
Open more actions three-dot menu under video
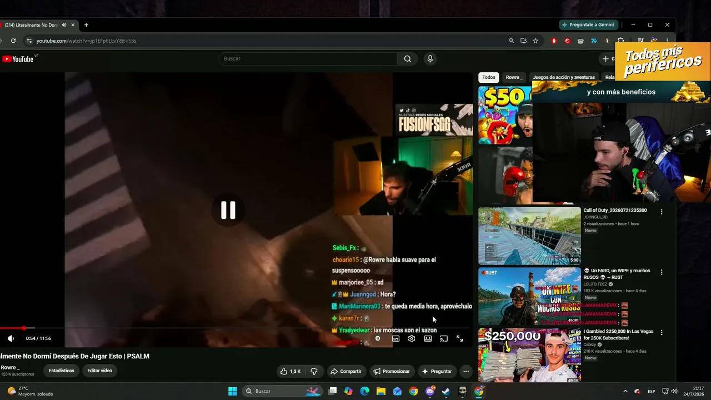(x=466, y=371)
